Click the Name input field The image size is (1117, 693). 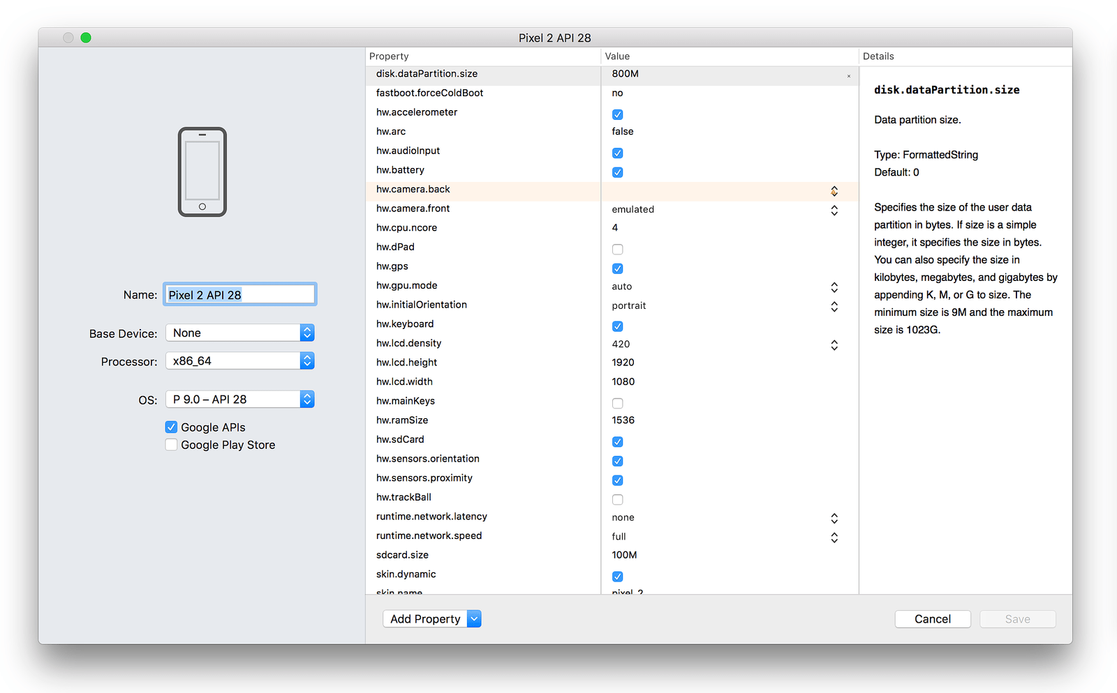[x=239, y=294]
